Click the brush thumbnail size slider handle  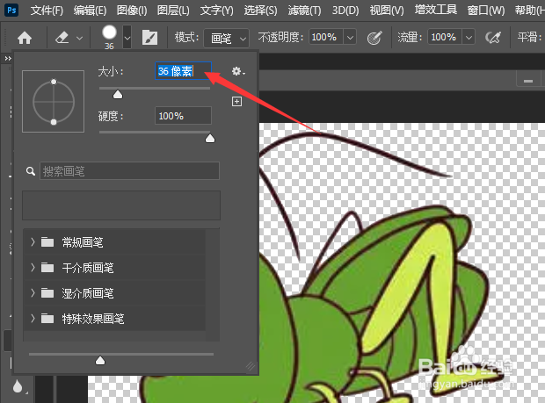point(100,360)
